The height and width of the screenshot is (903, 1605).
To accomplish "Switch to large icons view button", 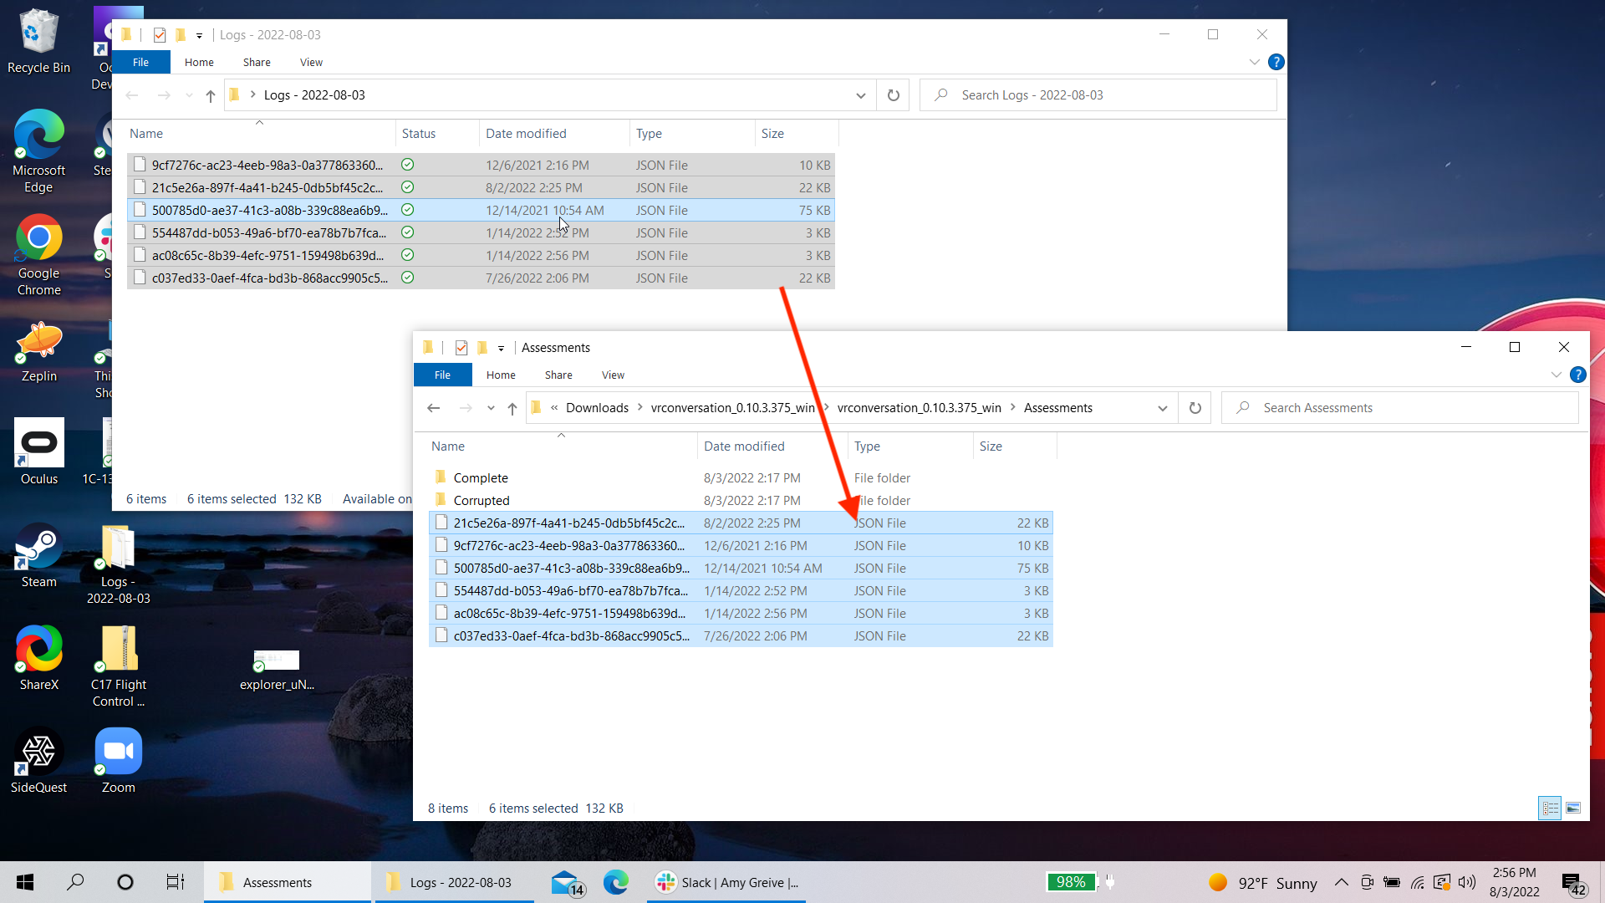I will (x=1573, y=808).
